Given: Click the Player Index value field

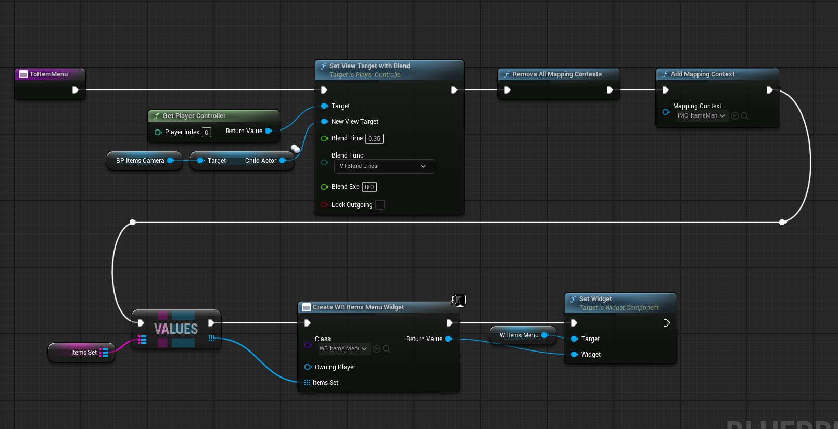Looking at the screenshot, I should (207, 133).
